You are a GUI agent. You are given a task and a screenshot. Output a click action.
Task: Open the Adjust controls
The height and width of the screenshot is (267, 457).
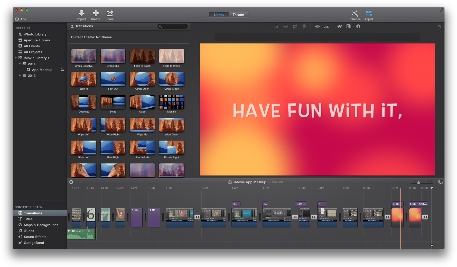click(x=369, y=15)
